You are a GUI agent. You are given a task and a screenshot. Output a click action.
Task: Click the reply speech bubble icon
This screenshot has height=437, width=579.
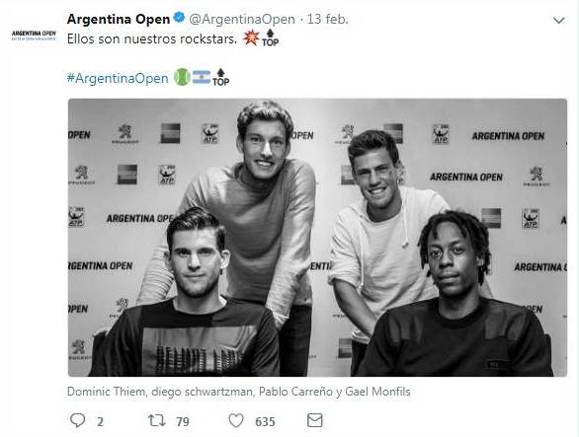coord(77,420)
